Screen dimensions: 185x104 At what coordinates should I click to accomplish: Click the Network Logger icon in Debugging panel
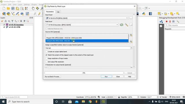(161, 22)
